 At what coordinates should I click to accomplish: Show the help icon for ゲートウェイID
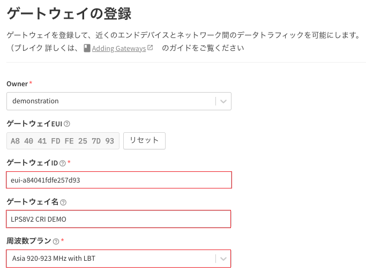coord(63,163)
